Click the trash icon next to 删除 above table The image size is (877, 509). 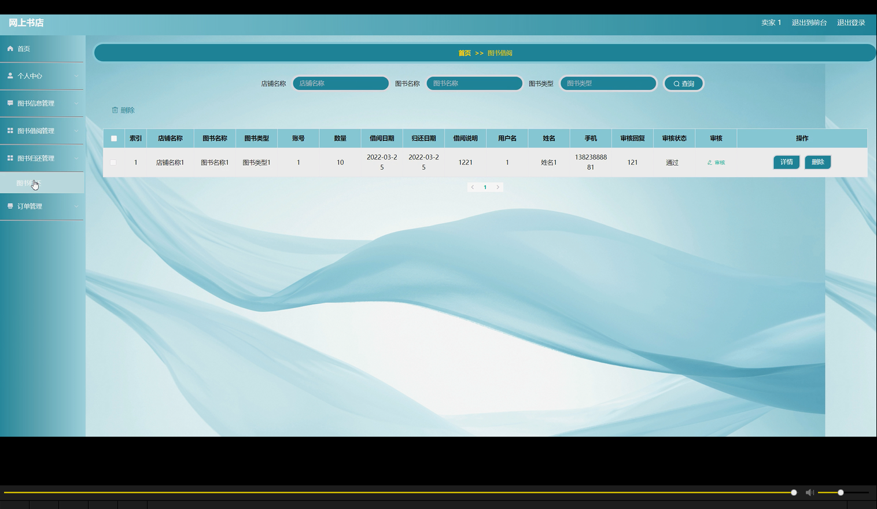click(115, 110)
